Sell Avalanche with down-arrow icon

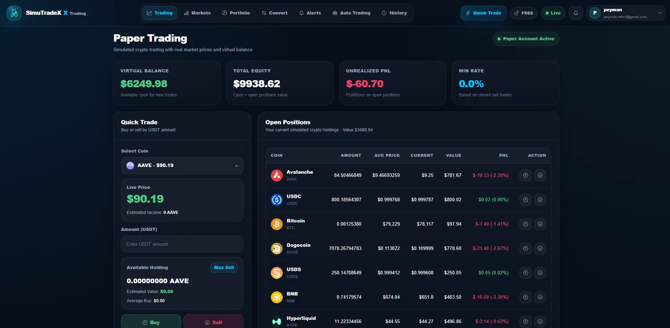coord(540,175)
